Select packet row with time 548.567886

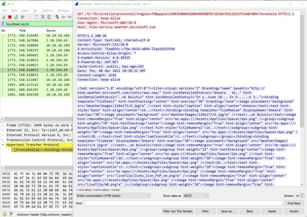click(37, 41)
